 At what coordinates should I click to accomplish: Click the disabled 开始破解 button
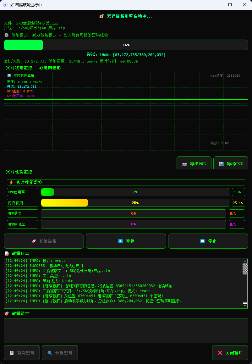click(44, 241)
